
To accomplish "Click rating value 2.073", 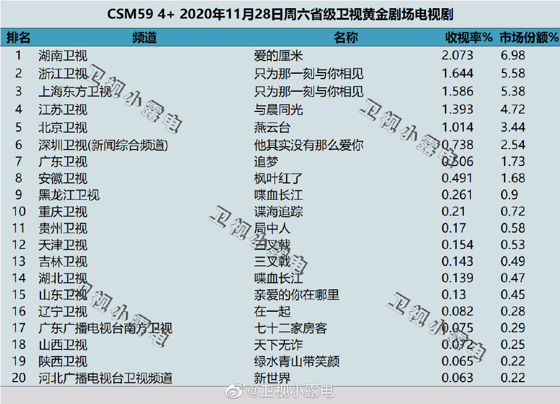I will click(x=457, y=55).
